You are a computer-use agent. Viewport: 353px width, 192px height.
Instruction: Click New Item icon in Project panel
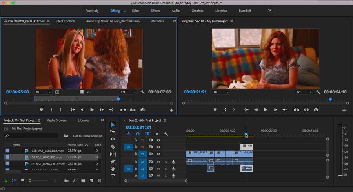point(91,181)
